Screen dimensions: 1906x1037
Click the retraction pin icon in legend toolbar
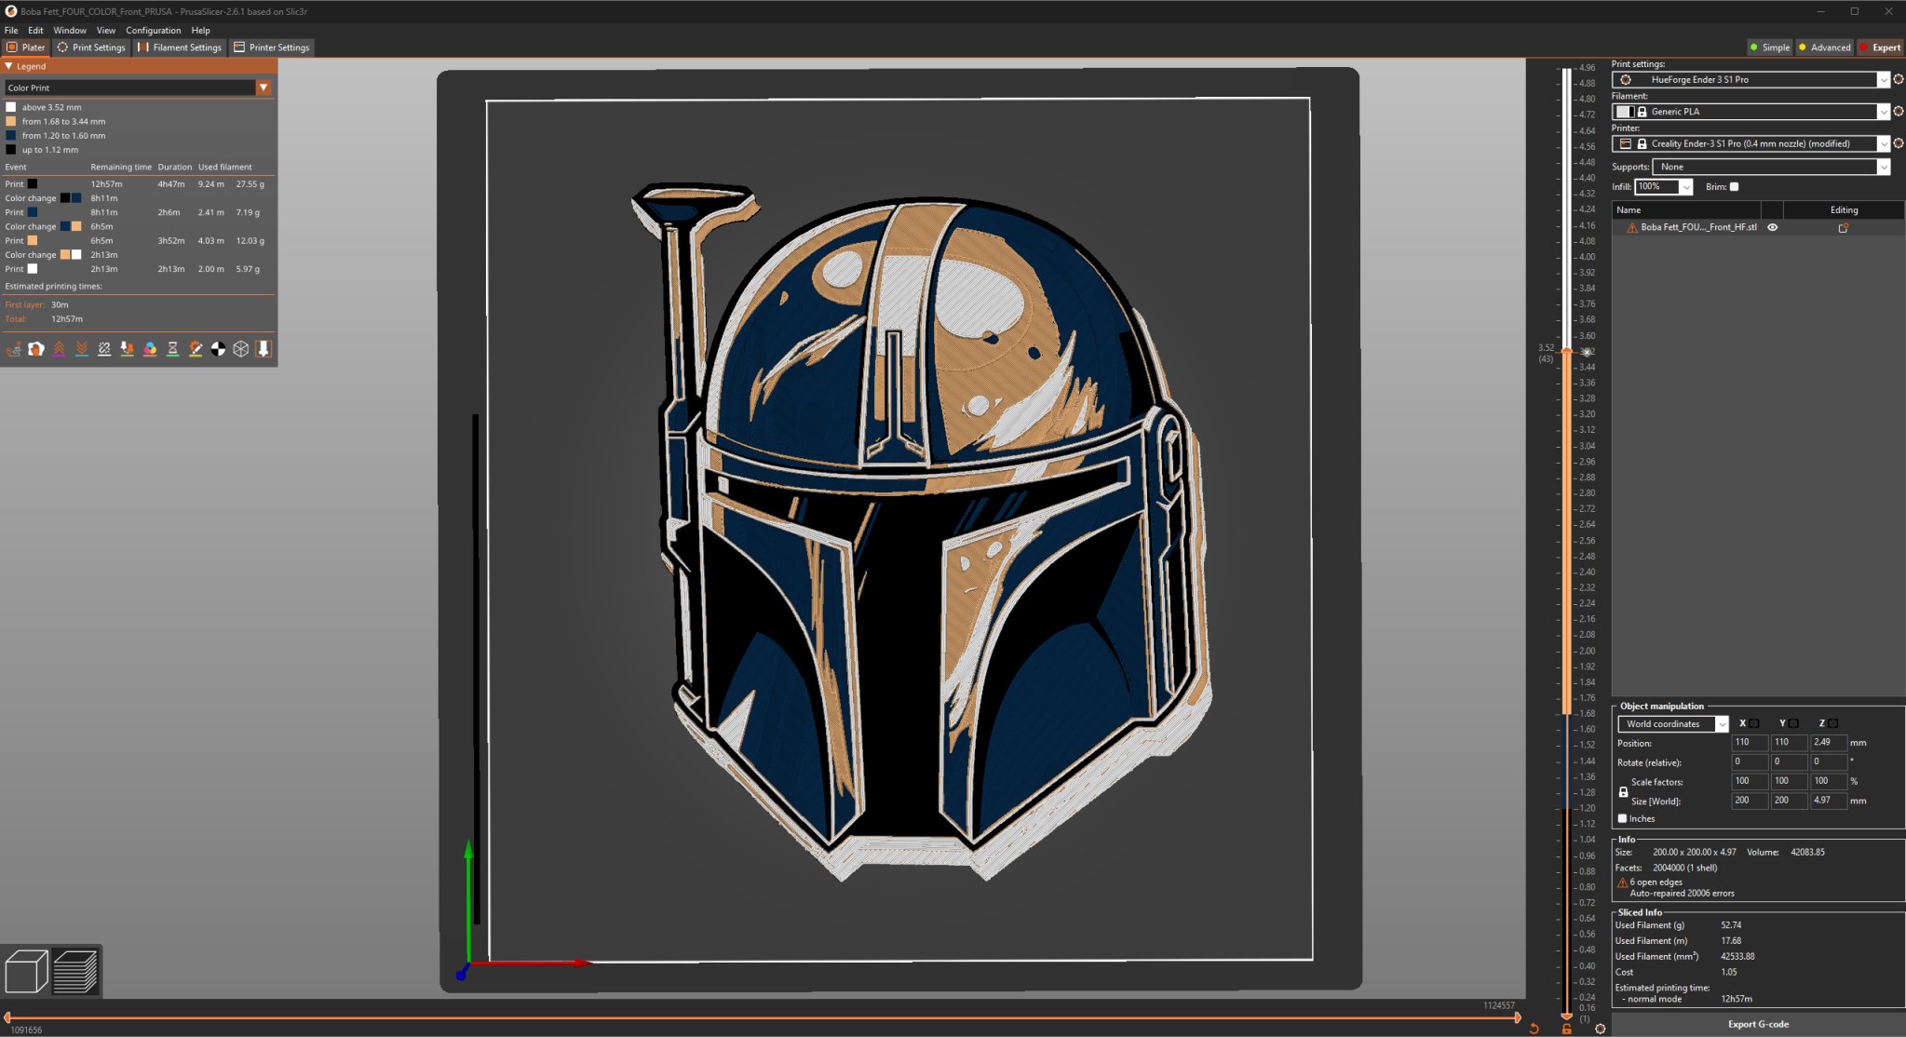(x=128, y=349)
